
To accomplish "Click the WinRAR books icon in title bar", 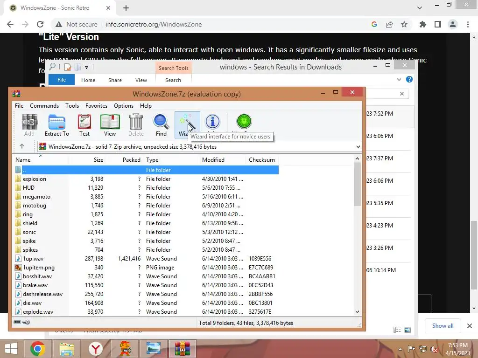I will click(x=16, y=93).
